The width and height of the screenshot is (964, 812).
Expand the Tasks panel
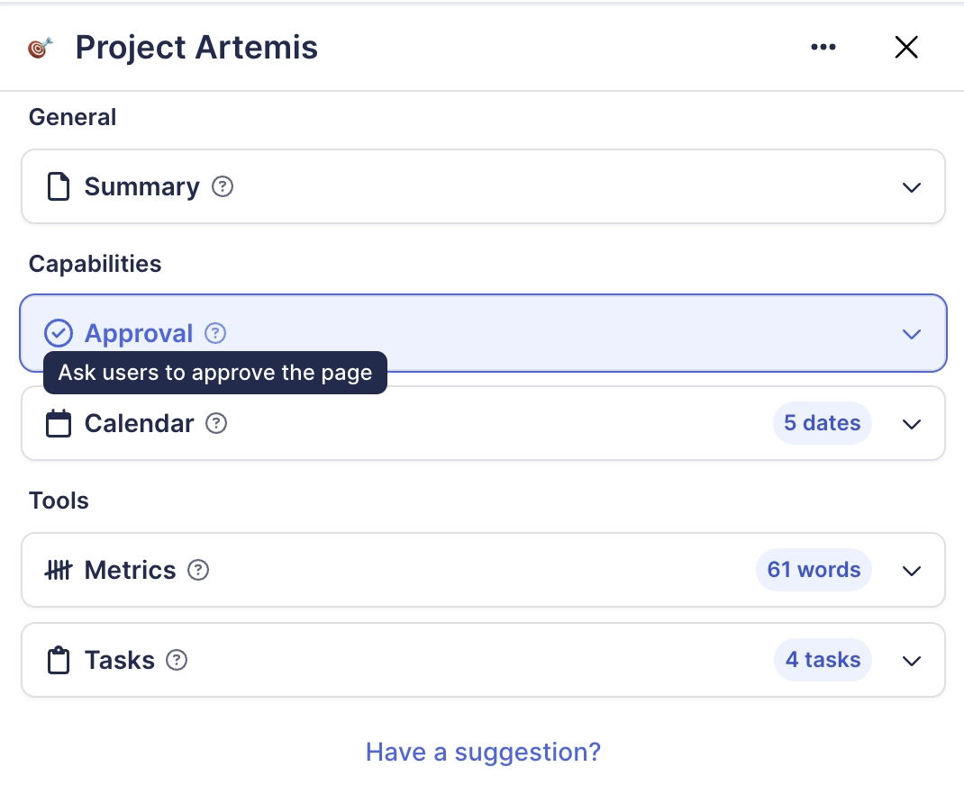(x=912, y=660)
